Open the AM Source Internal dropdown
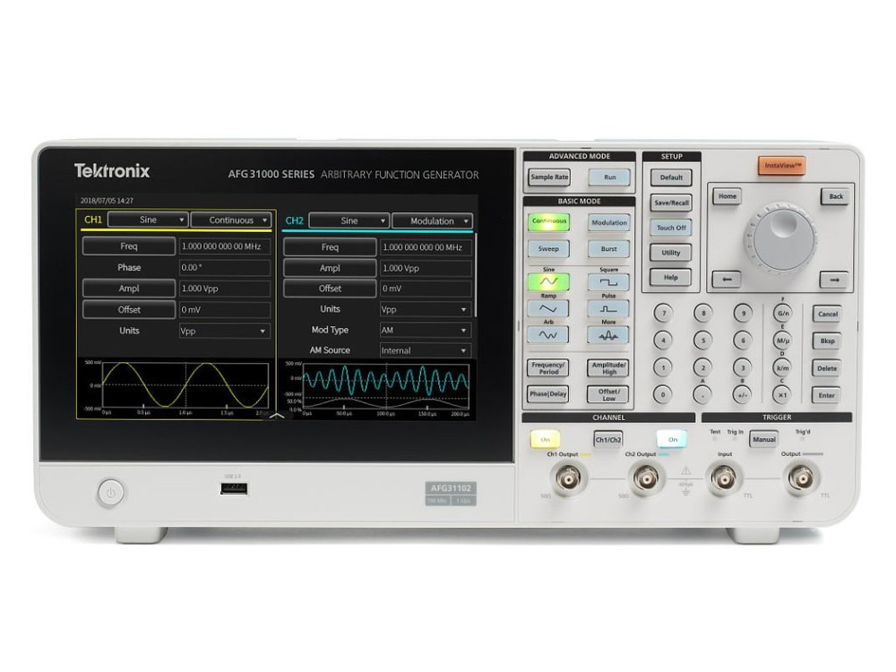 pos(424,350)
